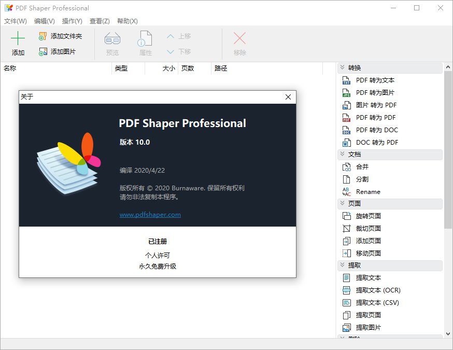Click the 添加图片 image icon
Image resolution: width=453 pixels, height=350 pixels.
pyautogui.click(x=43, y=52)
